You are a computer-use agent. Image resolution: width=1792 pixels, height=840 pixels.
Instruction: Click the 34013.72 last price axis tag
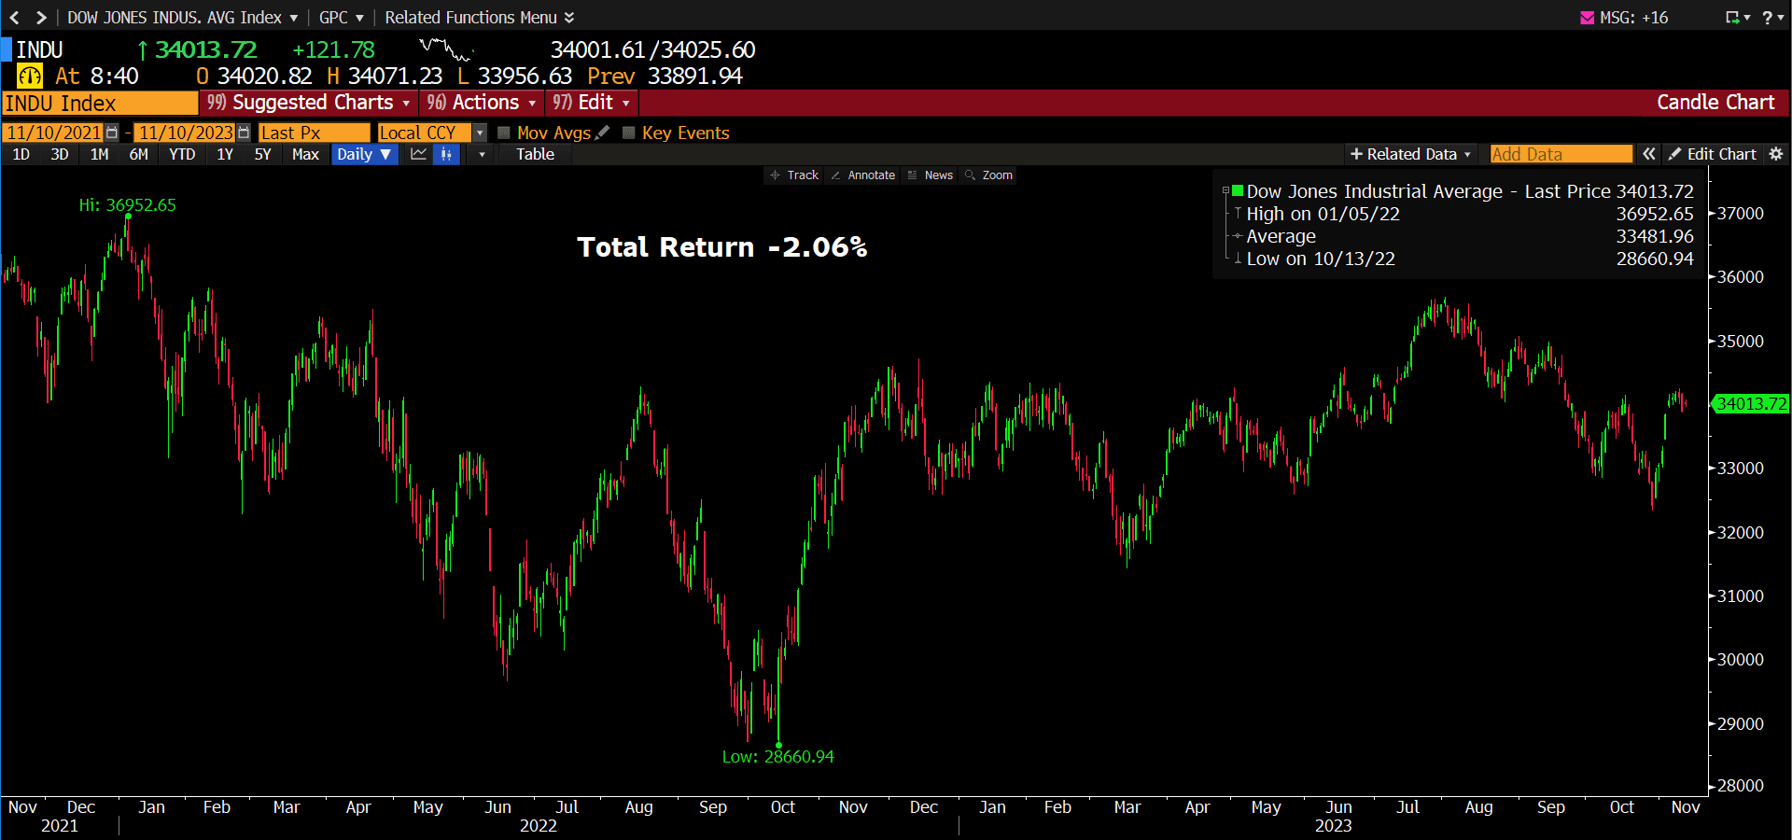pyautogui.click(x=1750, y=404)
